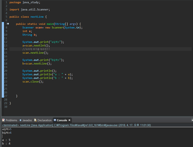Click the println("a : " + a) line
This screenshot has height=147, width=193.
coord(48,74)
